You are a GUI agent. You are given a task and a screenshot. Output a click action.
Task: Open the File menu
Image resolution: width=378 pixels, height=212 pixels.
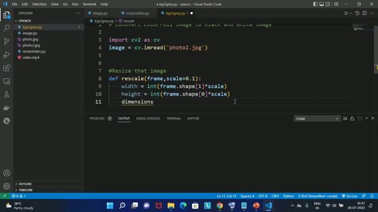click(x=14, y=4)
